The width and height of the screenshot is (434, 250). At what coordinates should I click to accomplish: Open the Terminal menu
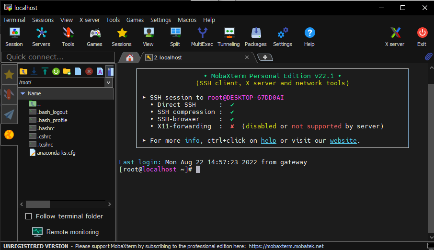(x=14, y=20)
